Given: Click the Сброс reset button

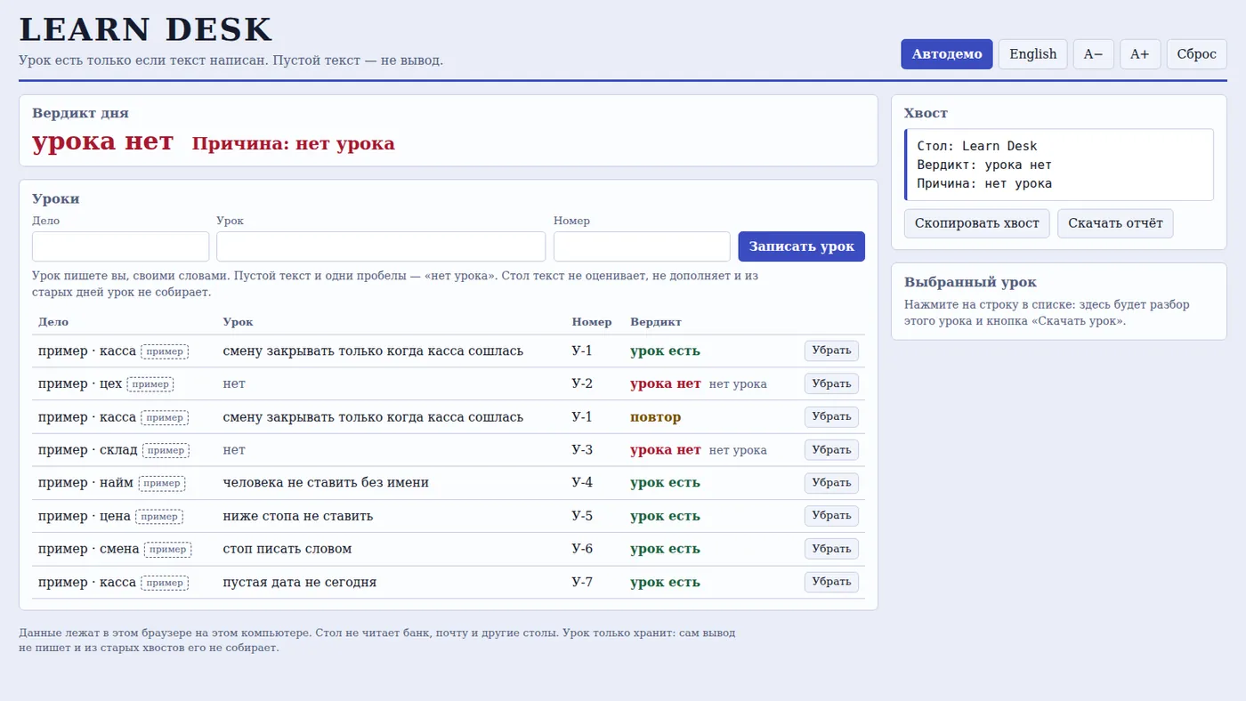Looking at the screenshot, I should point(1196,54).
